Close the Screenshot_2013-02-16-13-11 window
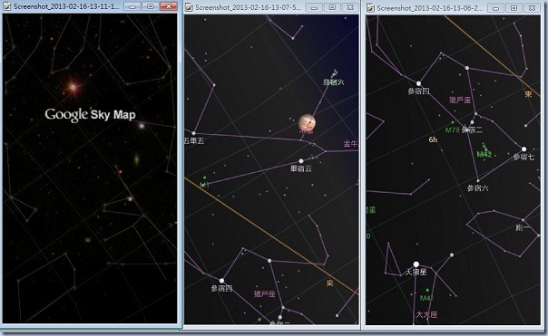The width and height of the screenshot is (548, 336). point(168,6)
